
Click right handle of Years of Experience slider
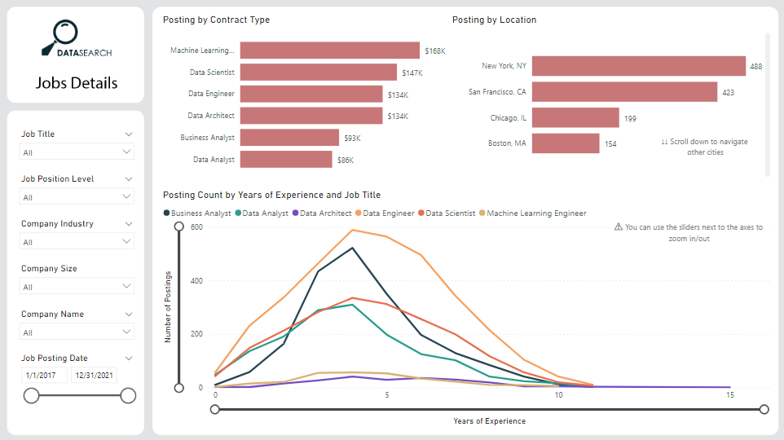[764, 409]
